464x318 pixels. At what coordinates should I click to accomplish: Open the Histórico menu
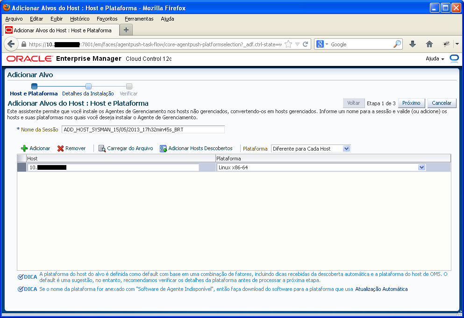80,19
